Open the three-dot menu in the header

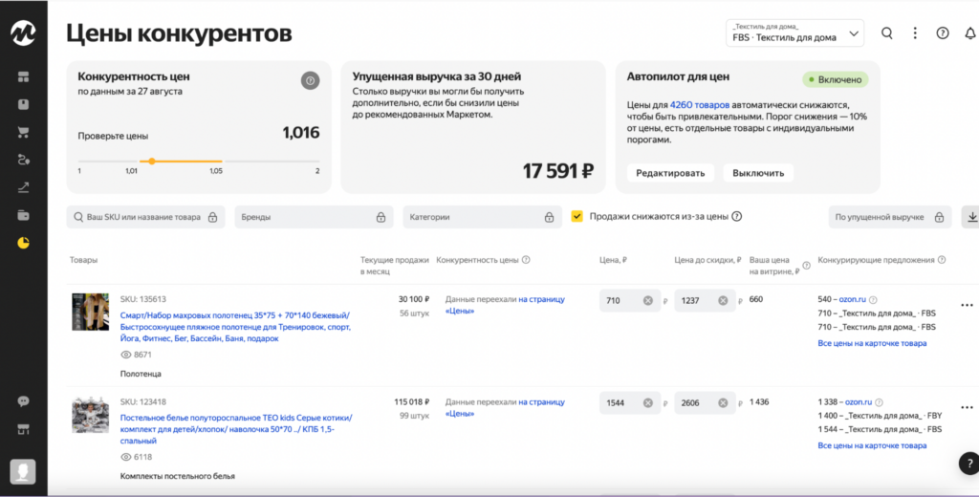tap(915, 33)
